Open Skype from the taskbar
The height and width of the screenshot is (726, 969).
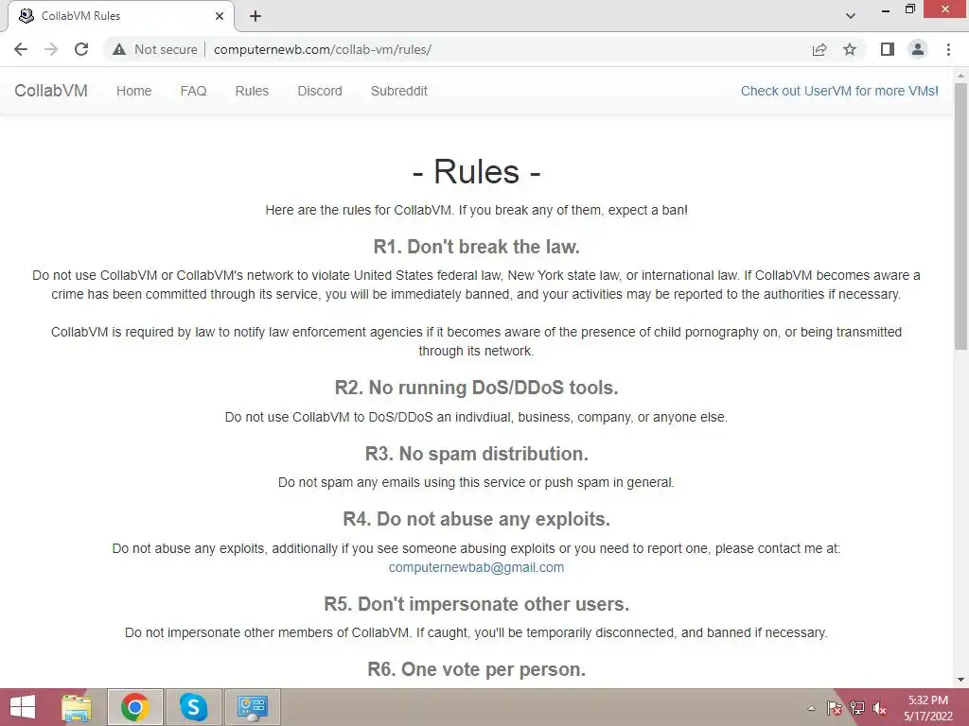pyautogui.click(x=193, y=707)
